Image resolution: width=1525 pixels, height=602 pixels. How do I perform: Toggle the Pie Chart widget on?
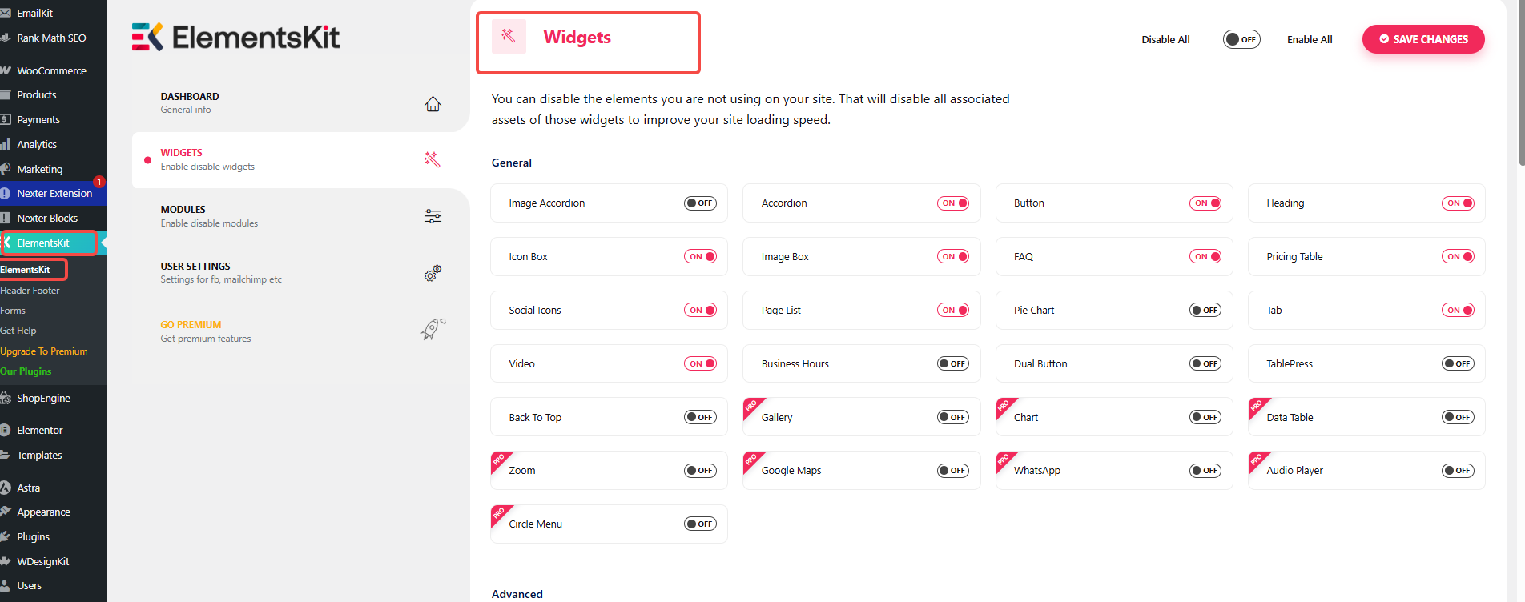point(1205,311)
